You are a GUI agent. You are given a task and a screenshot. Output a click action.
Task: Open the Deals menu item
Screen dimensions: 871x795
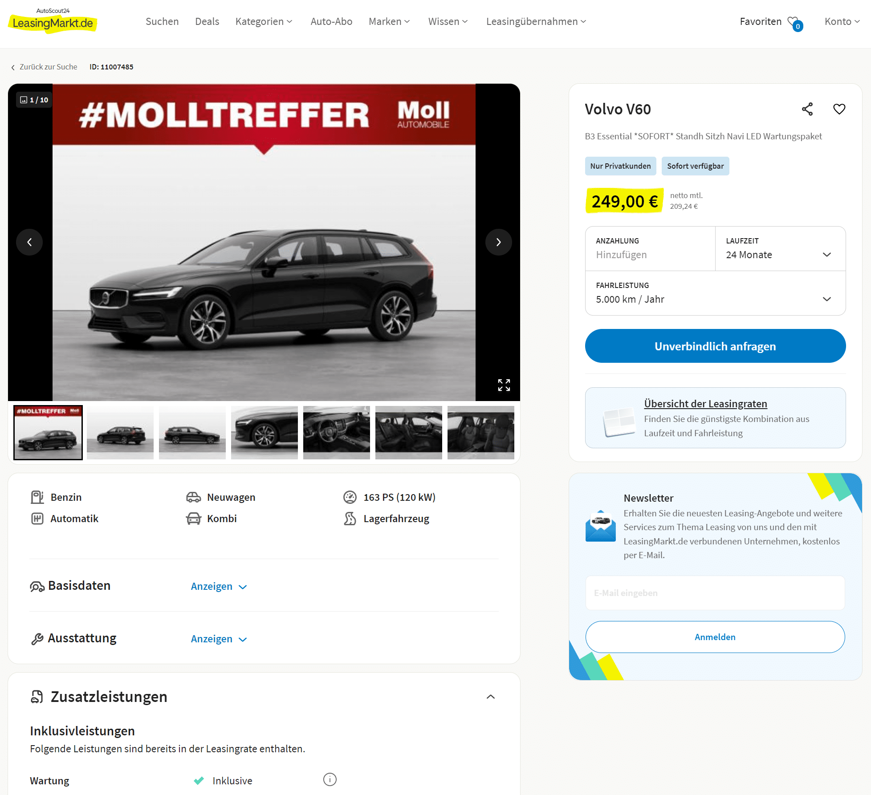(207, 21)
